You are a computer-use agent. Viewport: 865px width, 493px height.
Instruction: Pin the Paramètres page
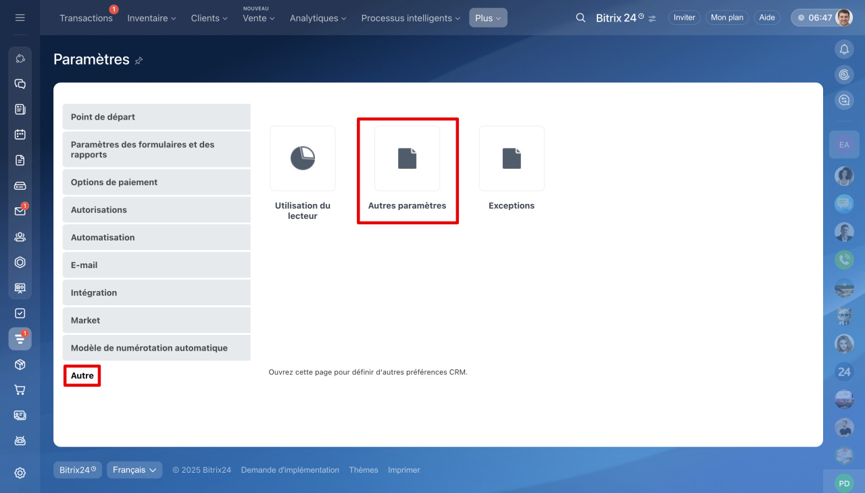click(x=139, y=61)
